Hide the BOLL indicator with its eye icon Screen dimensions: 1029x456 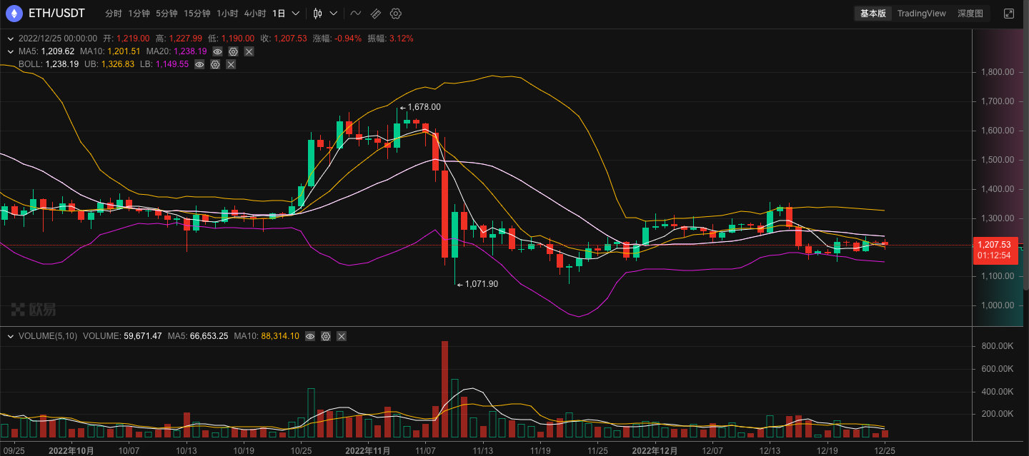199,64
